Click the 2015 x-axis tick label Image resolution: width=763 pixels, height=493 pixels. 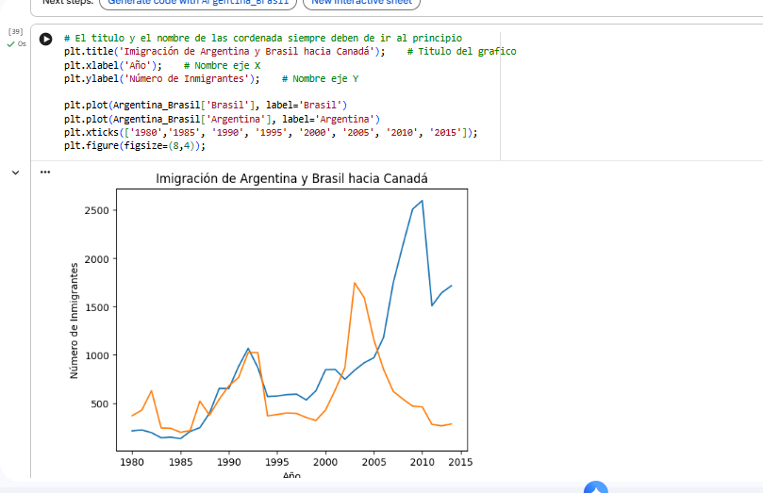tap(460, 462)
